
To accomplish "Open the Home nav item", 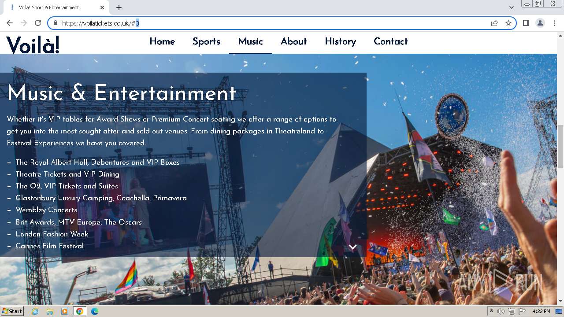I will [x=162, y=41].
